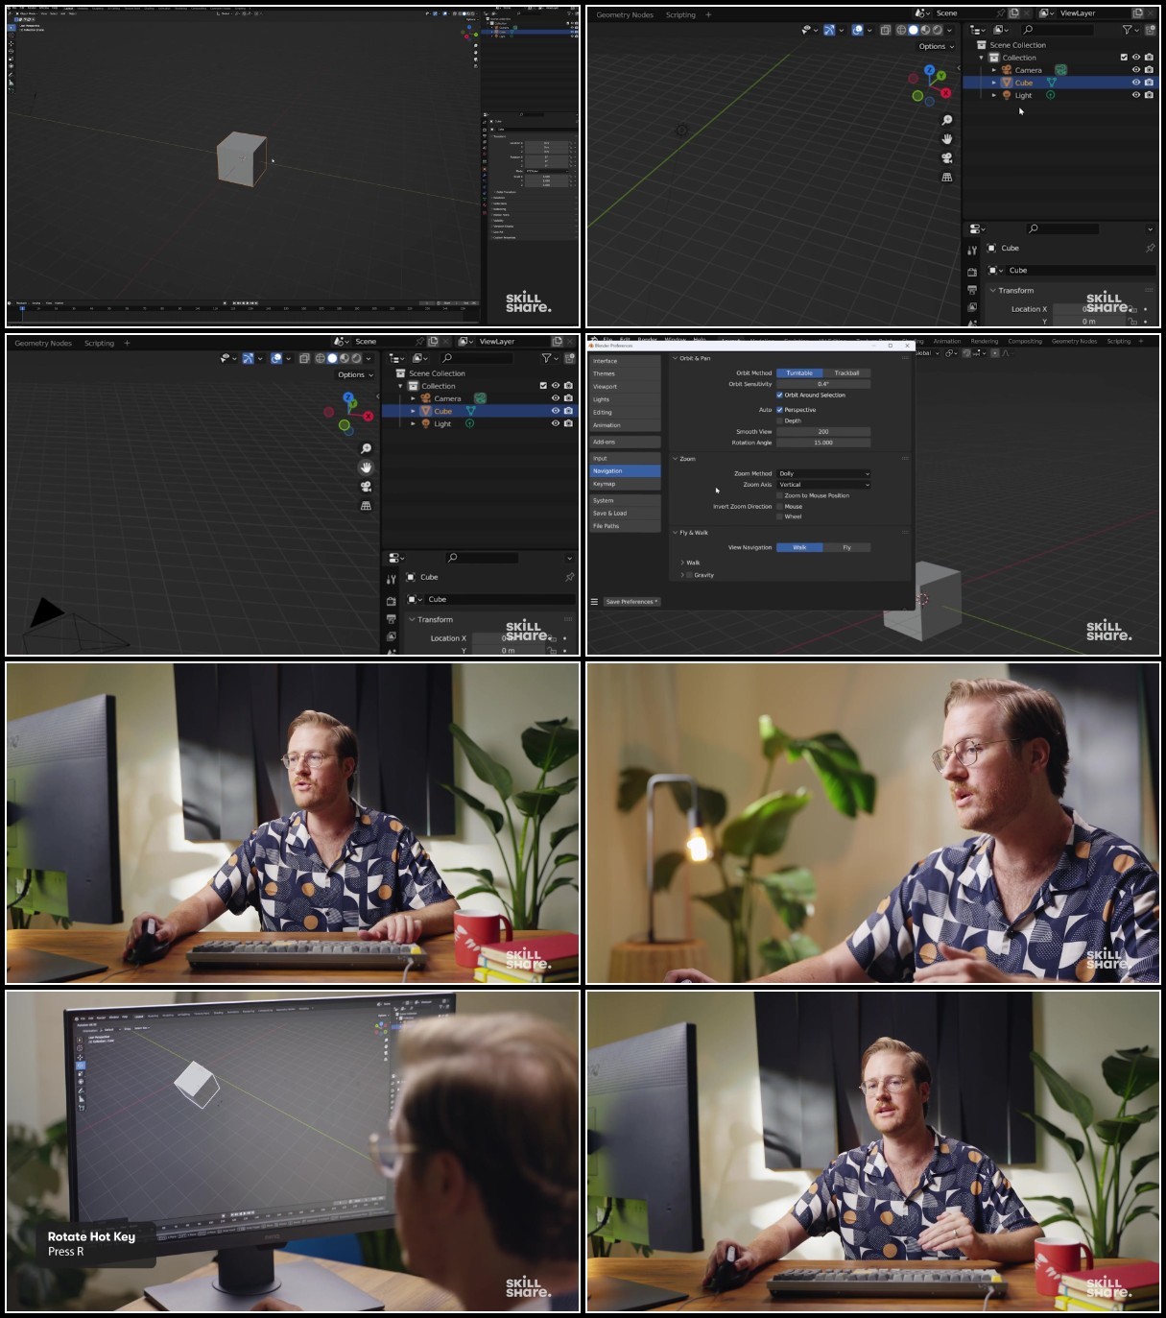Open the Themes tab in Blender Preferences
1166x1318 pixels.
tap(625, 373)
